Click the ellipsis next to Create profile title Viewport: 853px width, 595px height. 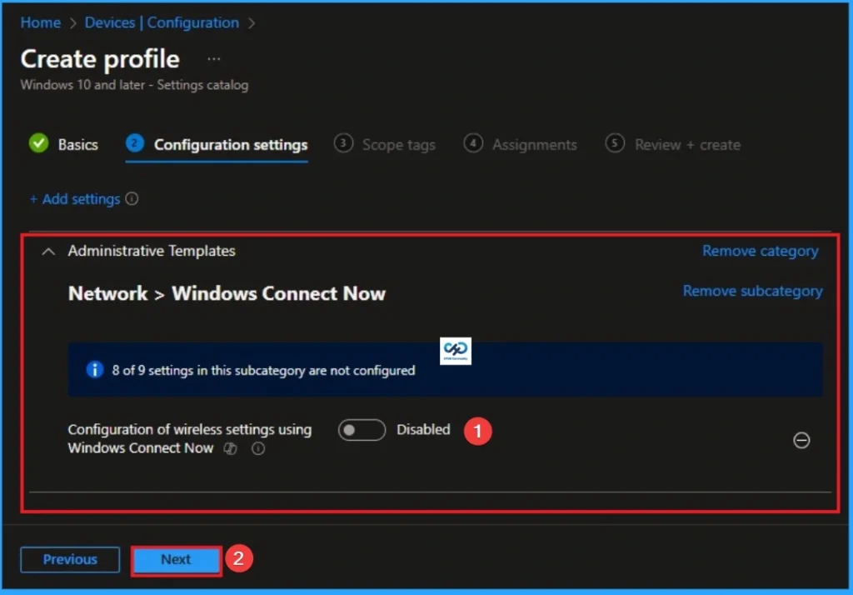(x=213, y=58)
